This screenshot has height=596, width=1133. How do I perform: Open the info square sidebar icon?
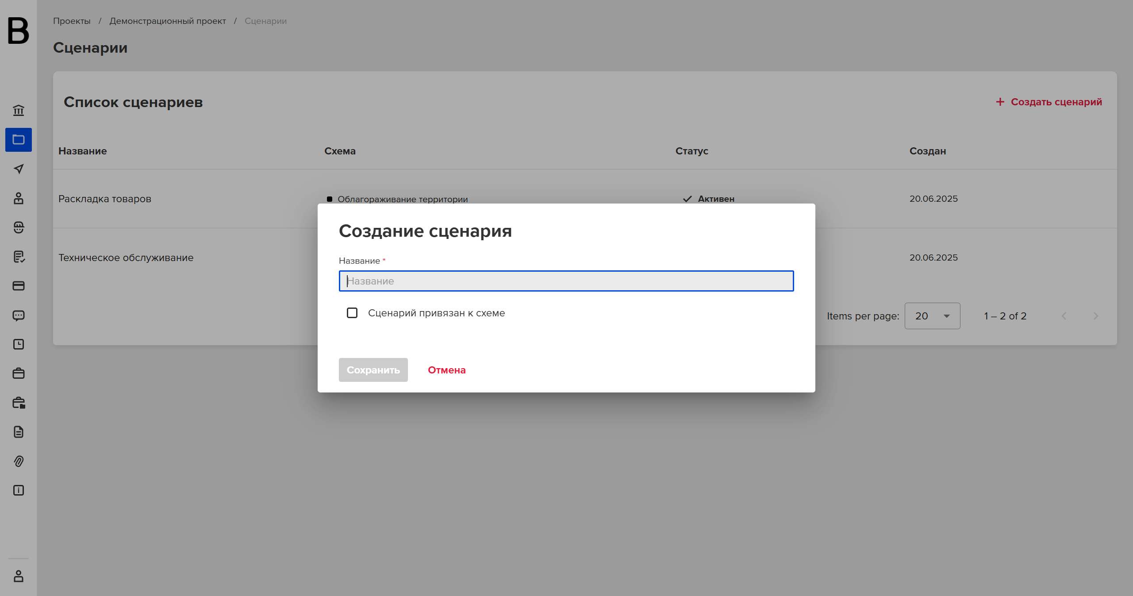(19, 490)
